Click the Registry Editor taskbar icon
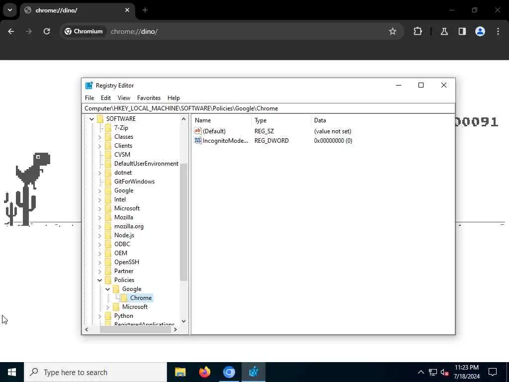The image size is (509, 382). (x=254, y=372)
